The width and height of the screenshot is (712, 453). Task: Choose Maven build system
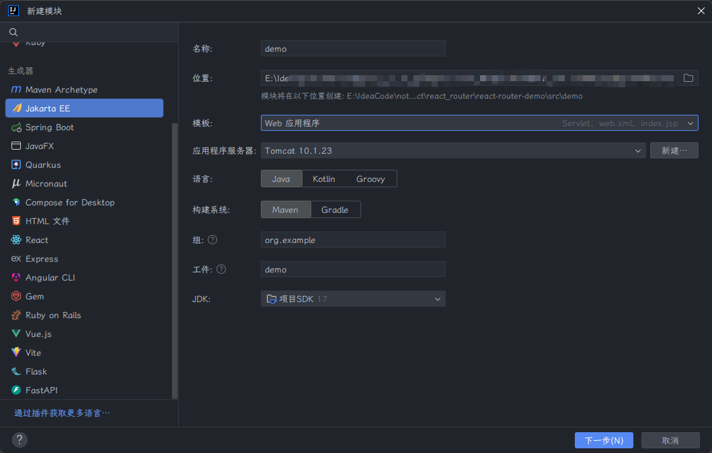coord(285,209)
